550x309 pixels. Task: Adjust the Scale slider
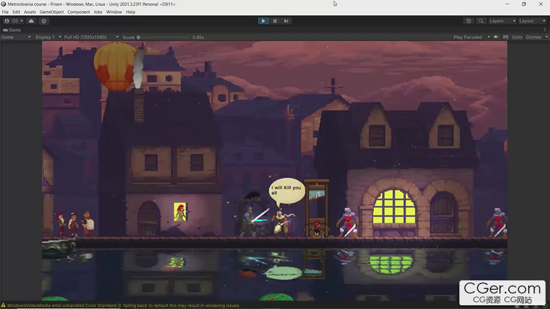click(x=164, y=37)
